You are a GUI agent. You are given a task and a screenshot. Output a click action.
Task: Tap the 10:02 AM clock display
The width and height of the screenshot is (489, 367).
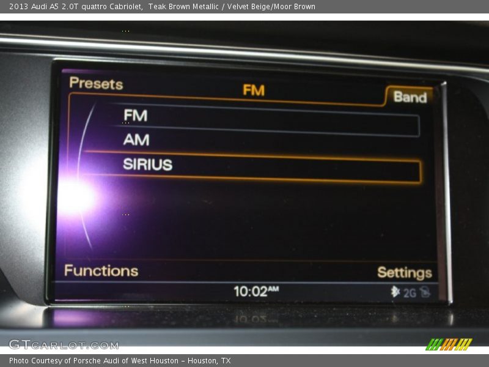[x=256, y=291]
